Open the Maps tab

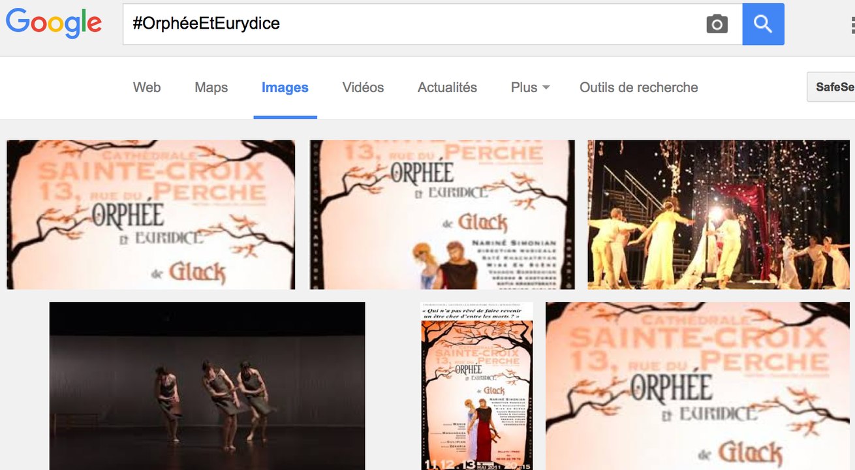click(x=211, y=87)
